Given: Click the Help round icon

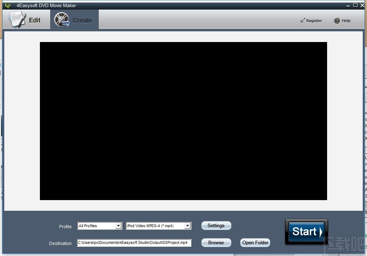Looking at the screenshot, I should click(x=337, y=21).
